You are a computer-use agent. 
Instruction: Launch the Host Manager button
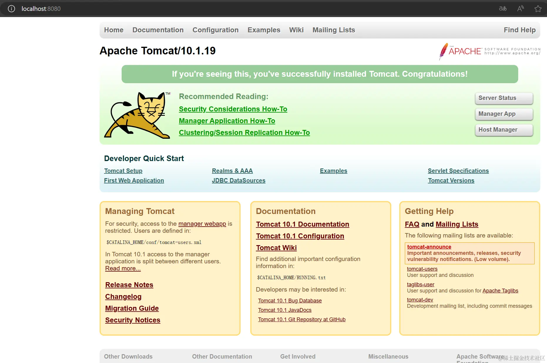(x=504, y=130)
